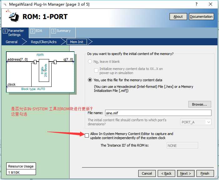Click the clock port label in diagram

tap(12, 84)
